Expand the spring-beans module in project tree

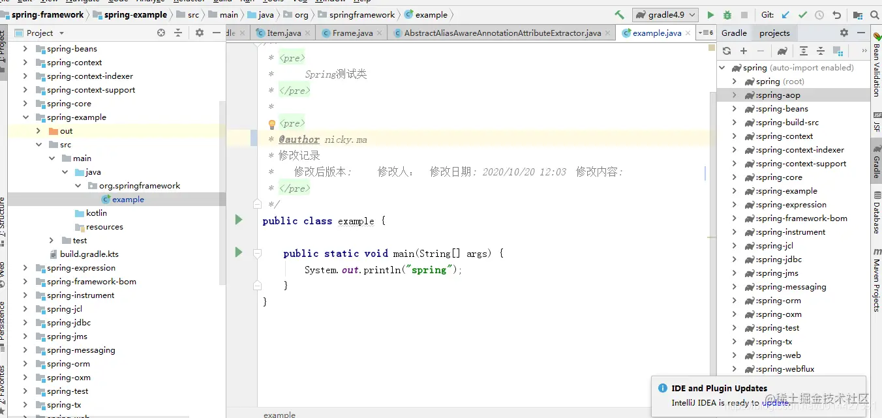click(x=25, y=49)
